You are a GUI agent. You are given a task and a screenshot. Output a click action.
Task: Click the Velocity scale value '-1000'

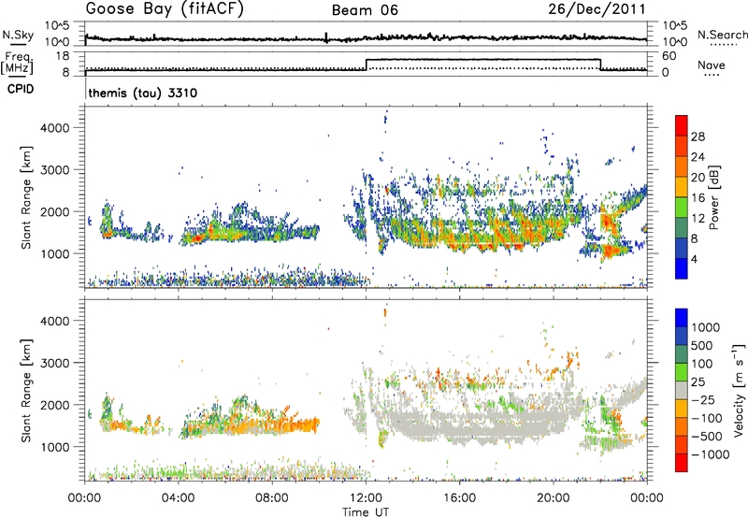(710, 454)
